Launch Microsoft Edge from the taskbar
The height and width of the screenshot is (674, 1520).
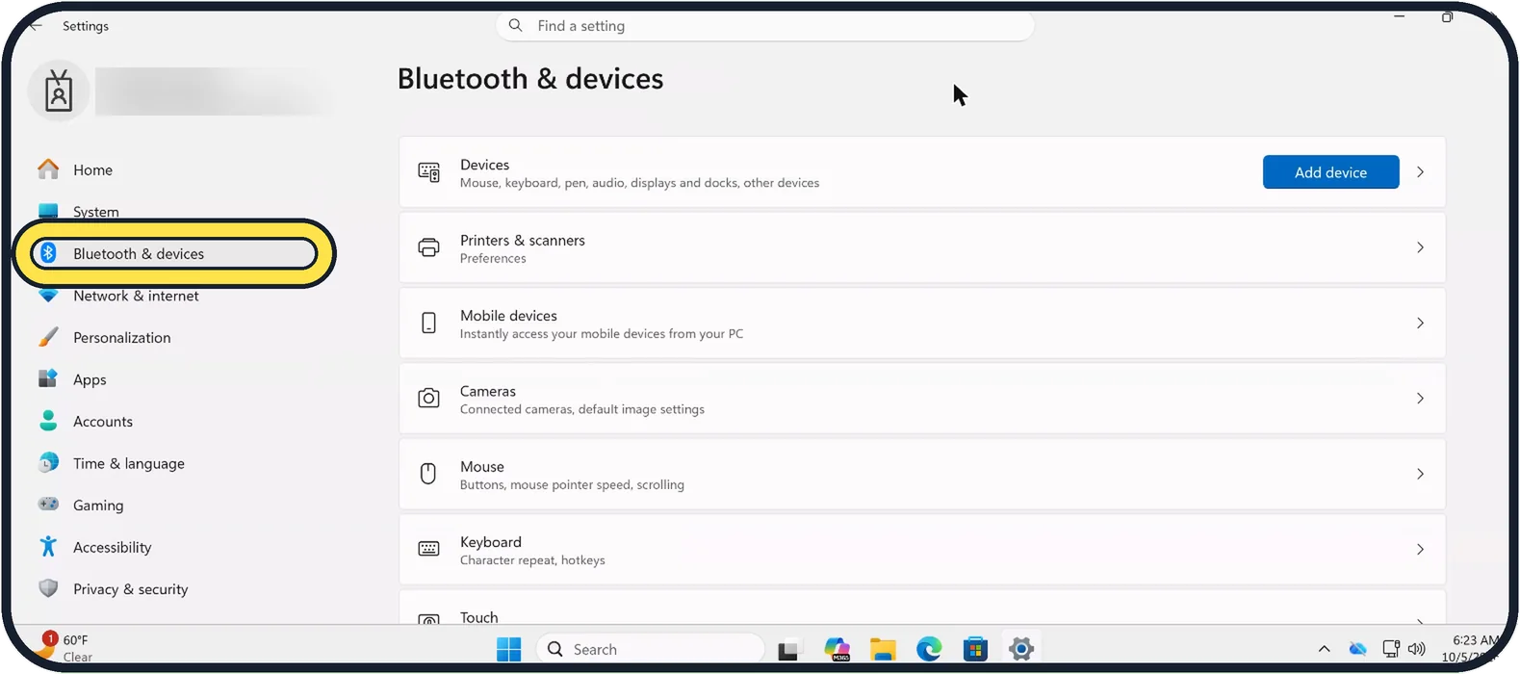[x=929, y=649]
